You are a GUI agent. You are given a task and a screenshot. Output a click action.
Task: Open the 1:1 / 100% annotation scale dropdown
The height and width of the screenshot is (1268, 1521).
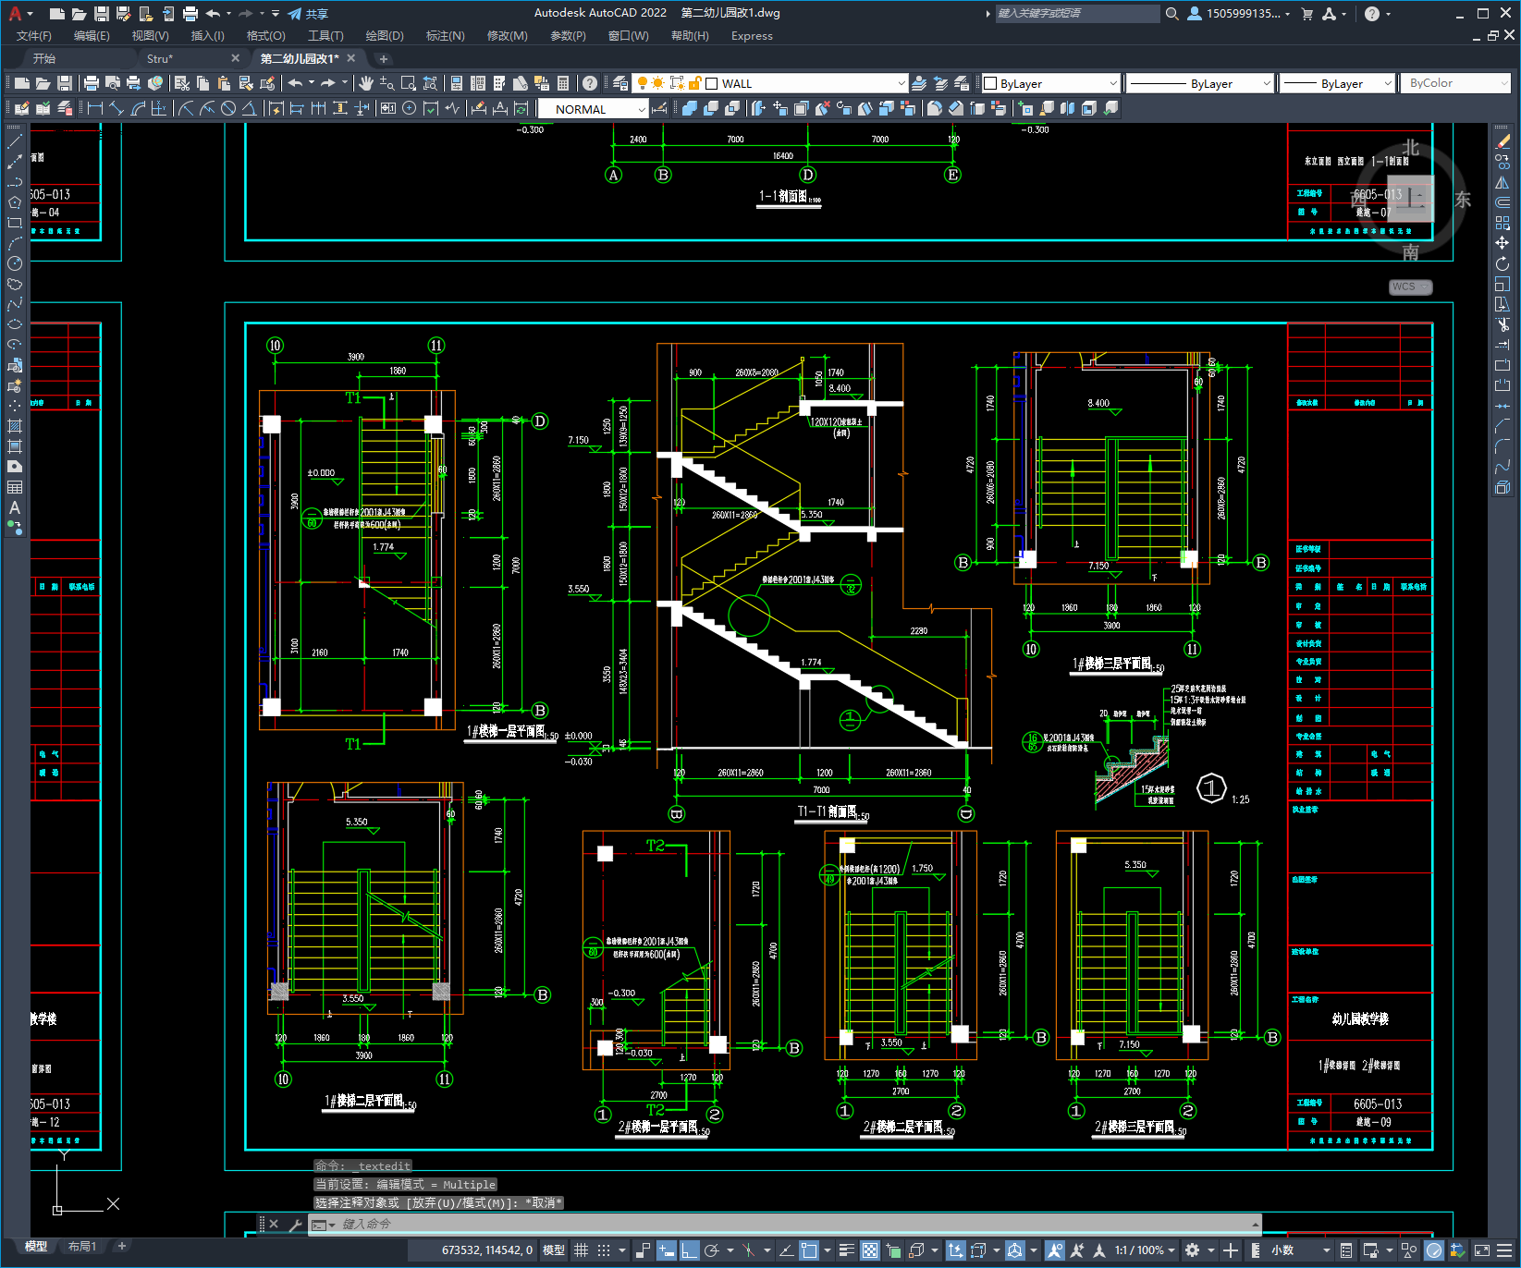1145,1250
